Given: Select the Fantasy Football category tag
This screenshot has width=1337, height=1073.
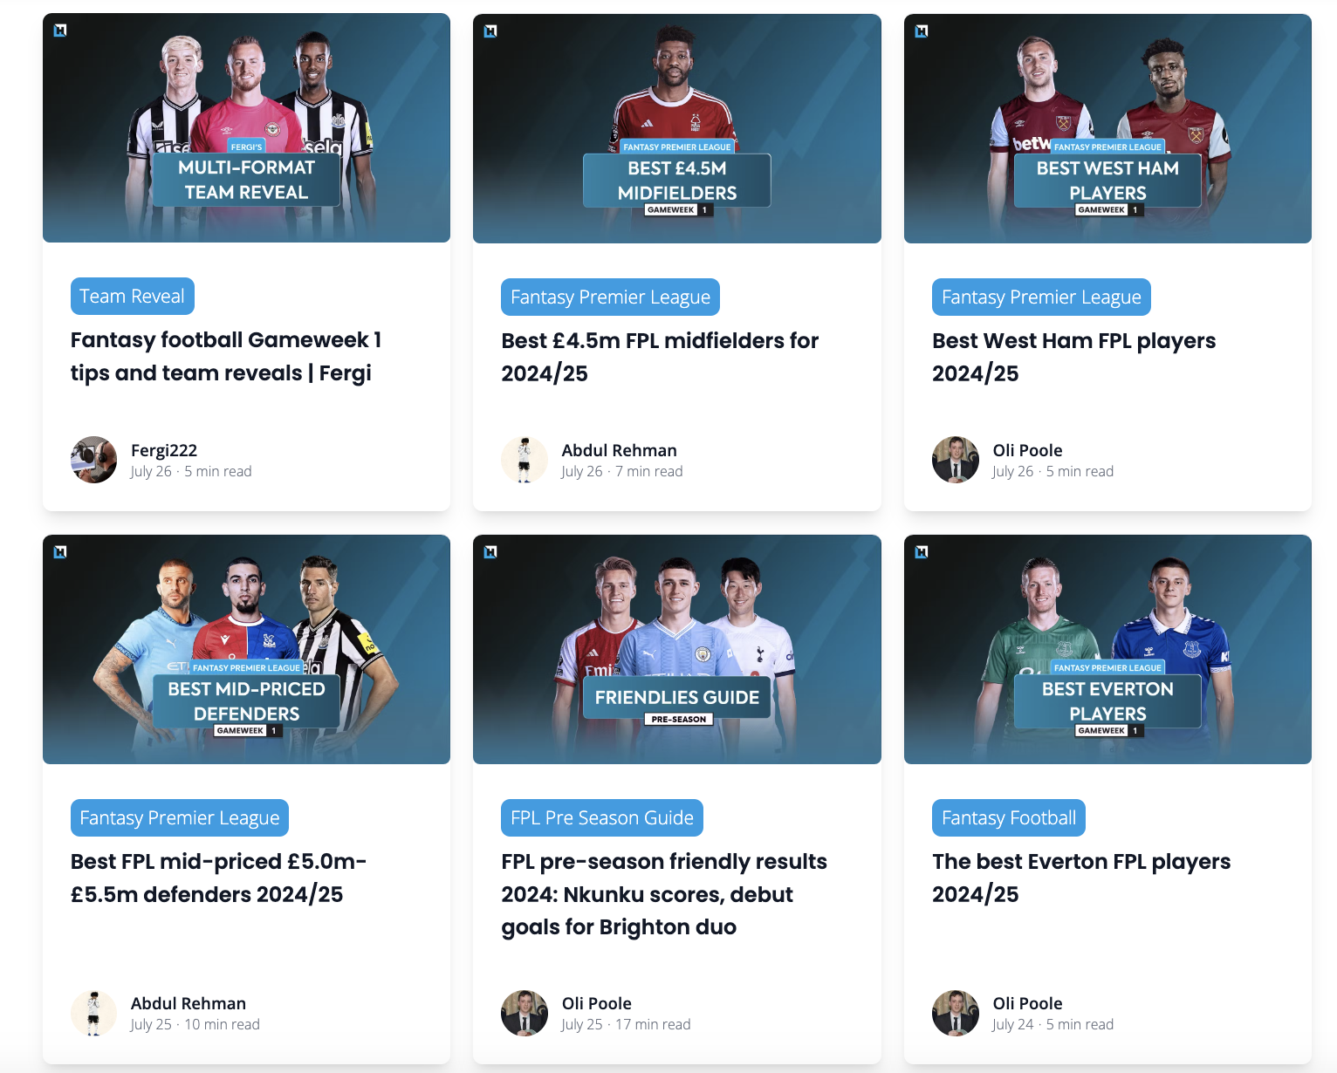Looking at the screenshot, I should (1009, 817).
